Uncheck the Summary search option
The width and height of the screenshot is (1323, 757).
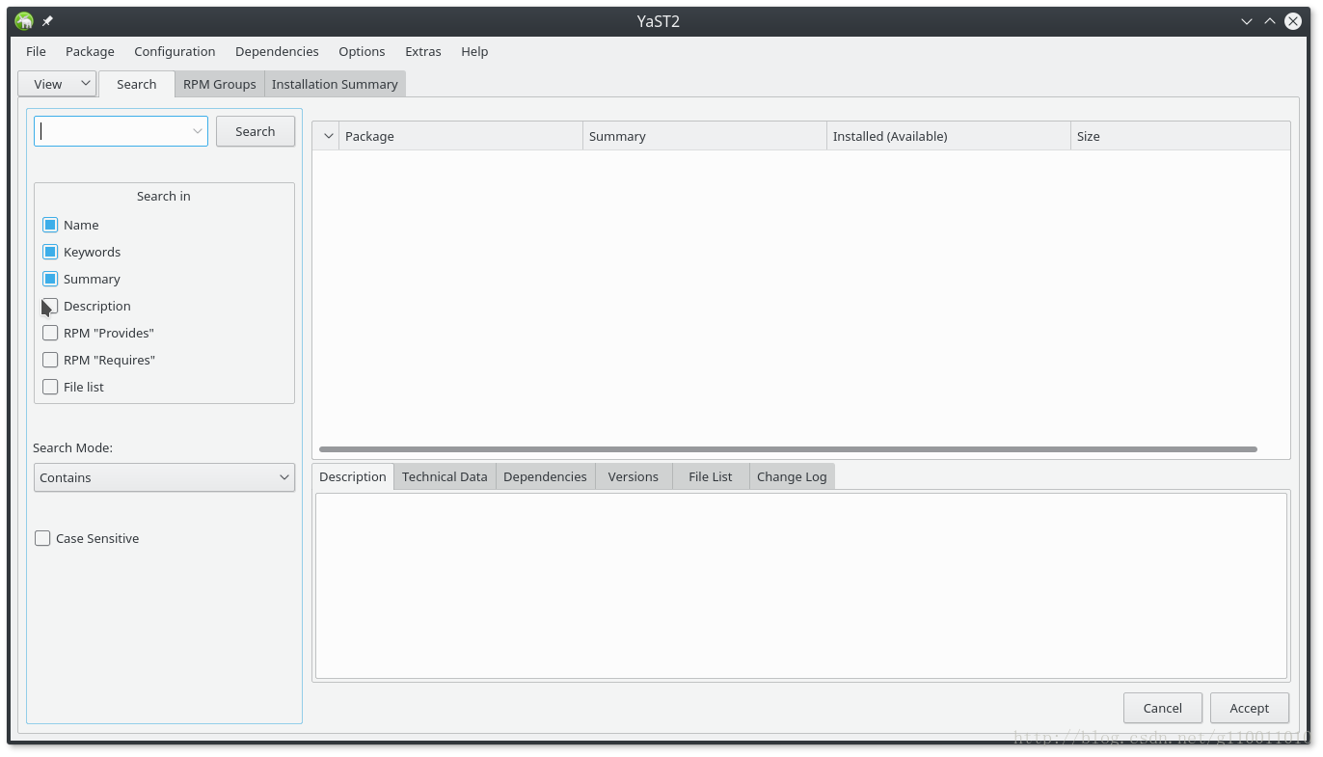(x=50, y=279)
